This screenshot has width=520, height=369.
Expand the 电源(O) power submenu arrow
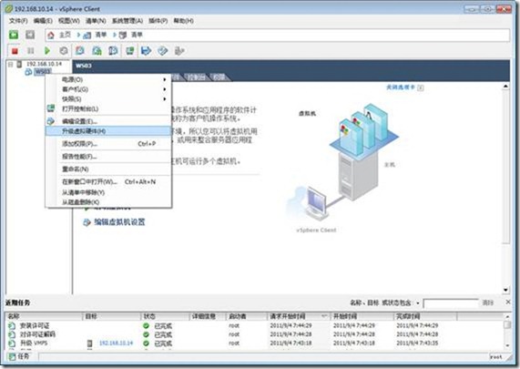pyautogui.click(x=165, y=79)
